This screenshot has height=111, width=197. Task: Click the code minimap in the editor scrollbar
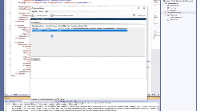(155, 25)
